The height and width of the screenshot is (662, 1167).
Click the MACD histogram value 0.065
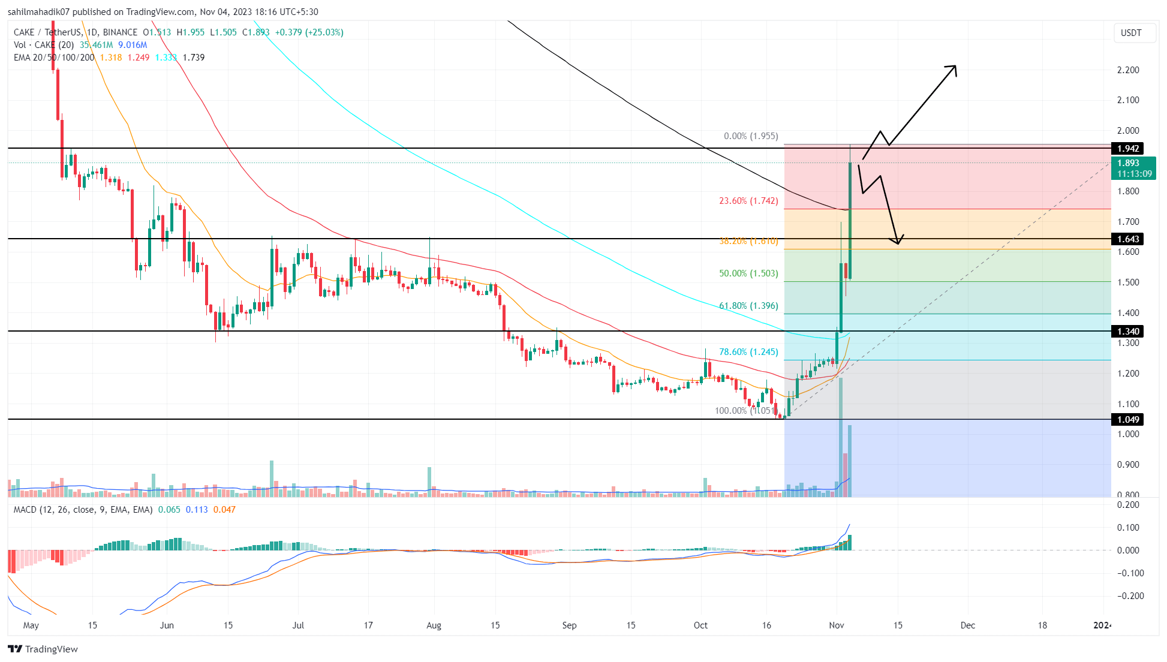(169, 510)
